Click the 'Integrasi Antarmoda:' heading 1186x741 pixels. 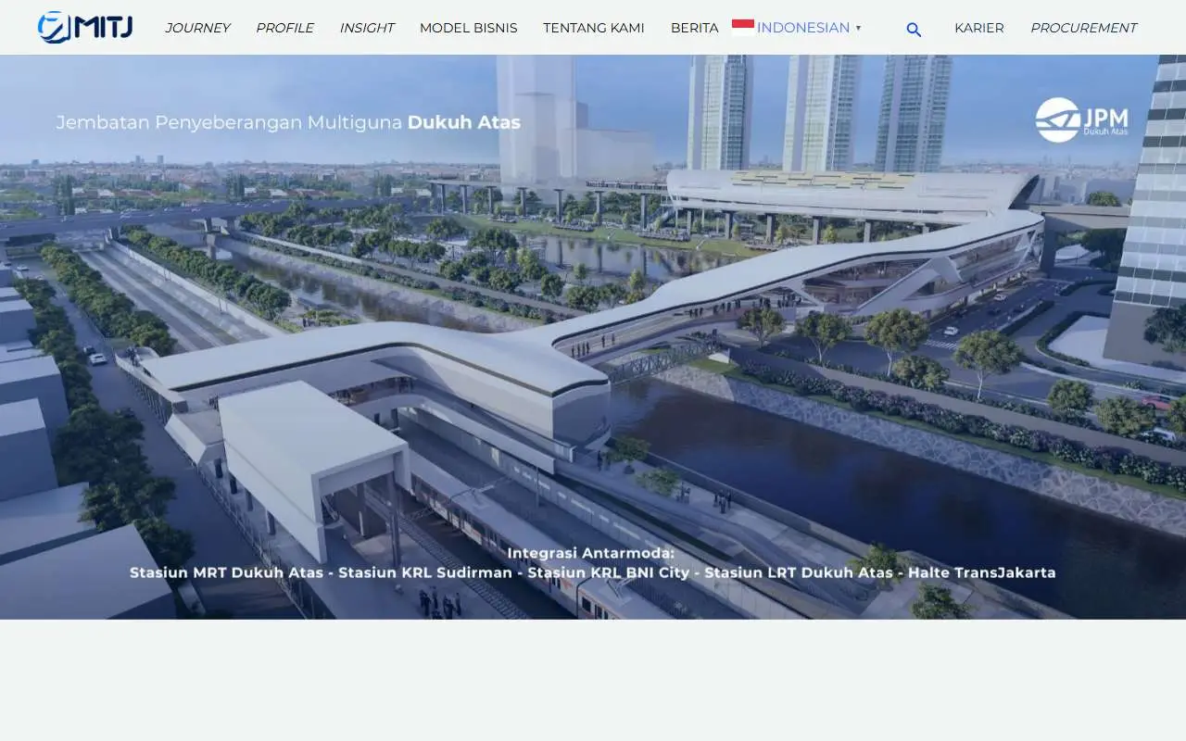coord(591,553)
